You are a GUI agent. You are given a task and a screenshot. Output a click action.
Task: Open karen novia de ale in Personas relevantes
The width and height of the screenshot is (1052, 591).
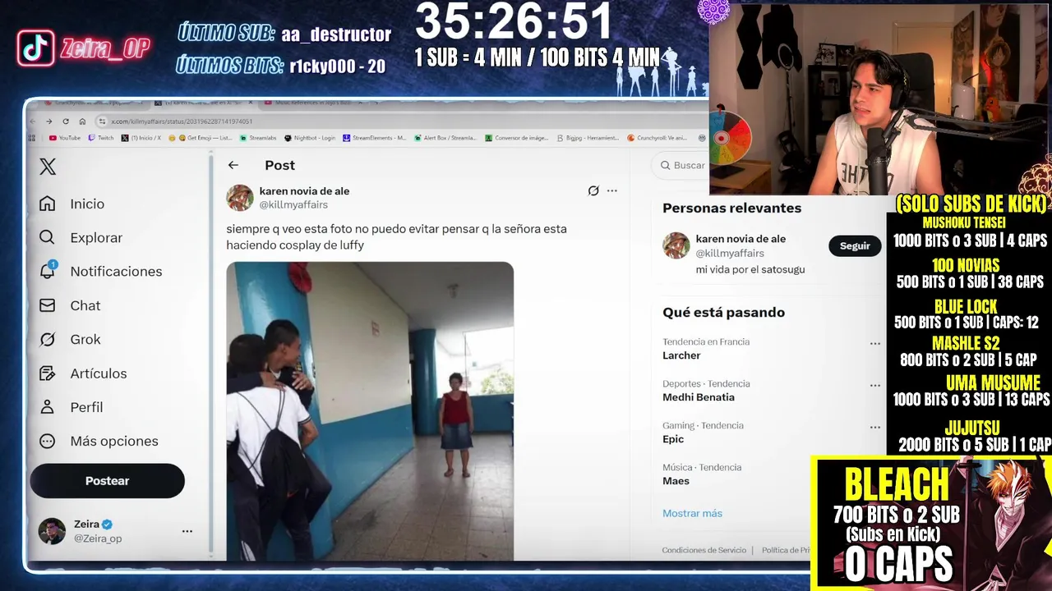(x=741, y=239)
